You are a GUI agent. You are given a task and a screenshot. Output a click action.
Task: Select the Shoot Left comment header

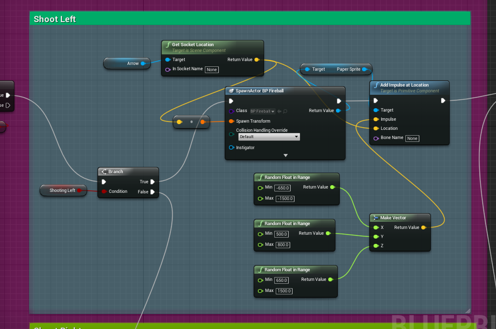pyautogui.click(x=250, y=19)
